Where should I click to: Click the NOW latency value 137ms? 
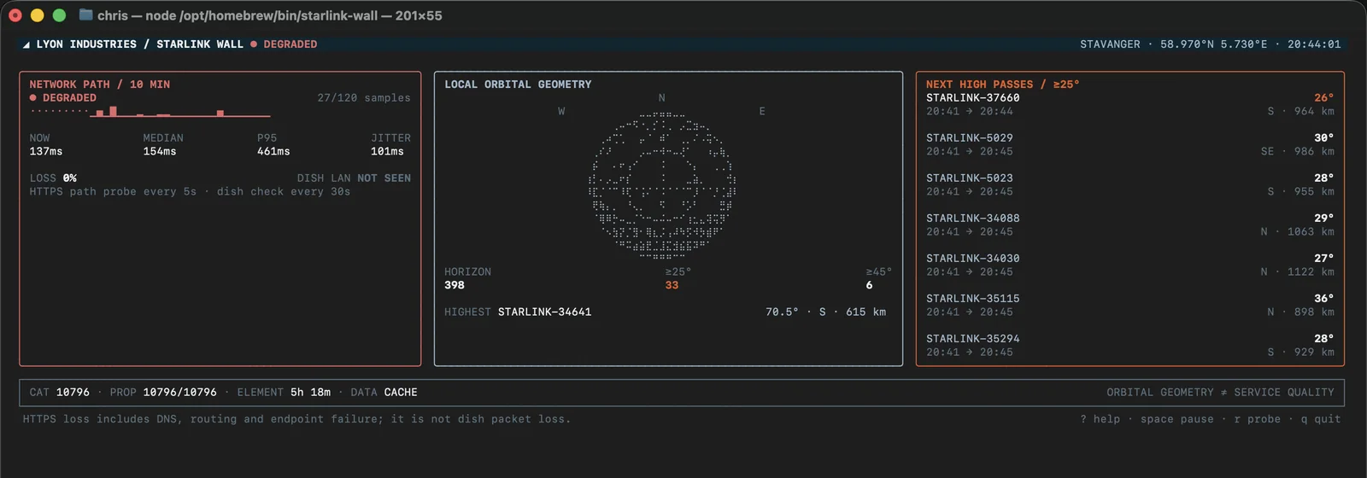click(x=46, y=152)
